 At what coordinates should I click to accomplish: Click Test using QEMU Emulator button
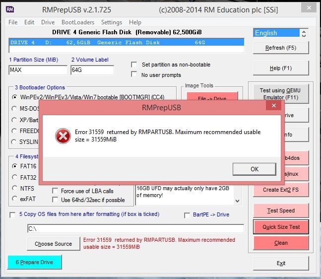[x=281, y=94]
